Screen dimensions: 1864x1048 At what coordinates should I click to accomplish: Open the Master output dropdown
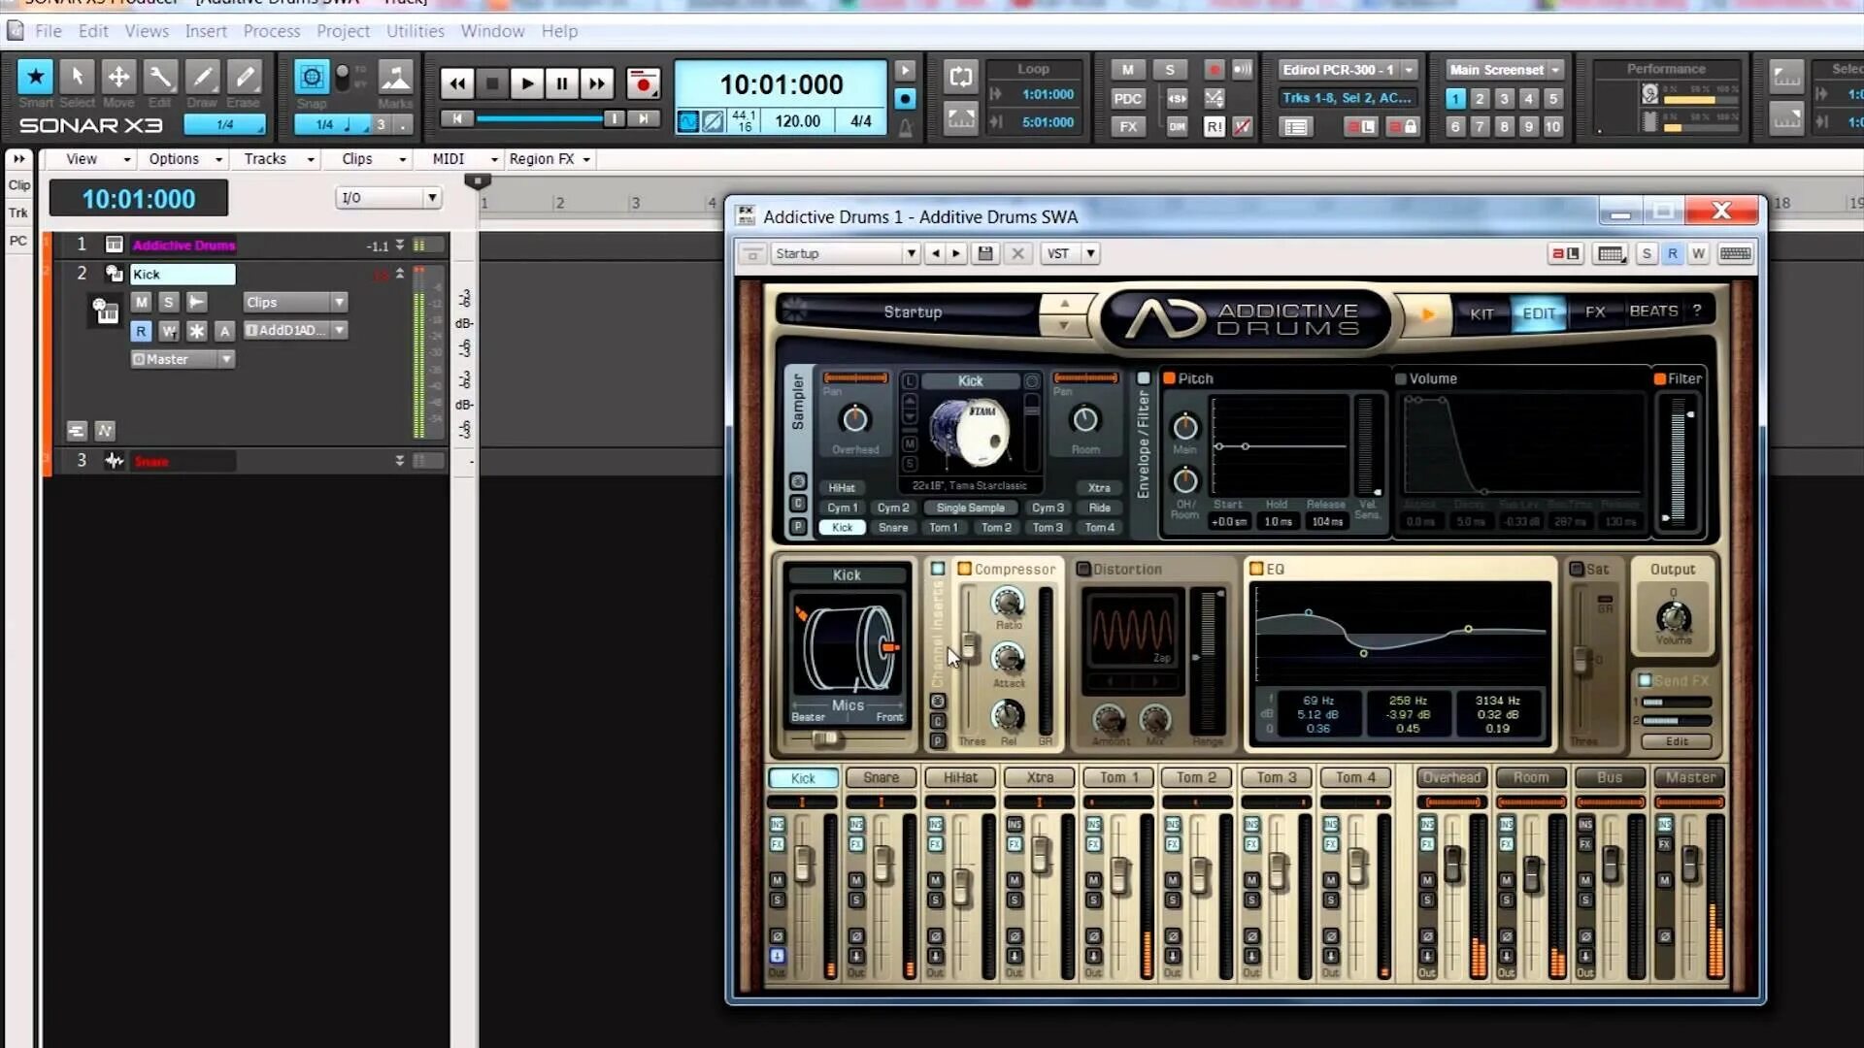tap(226, 359)
